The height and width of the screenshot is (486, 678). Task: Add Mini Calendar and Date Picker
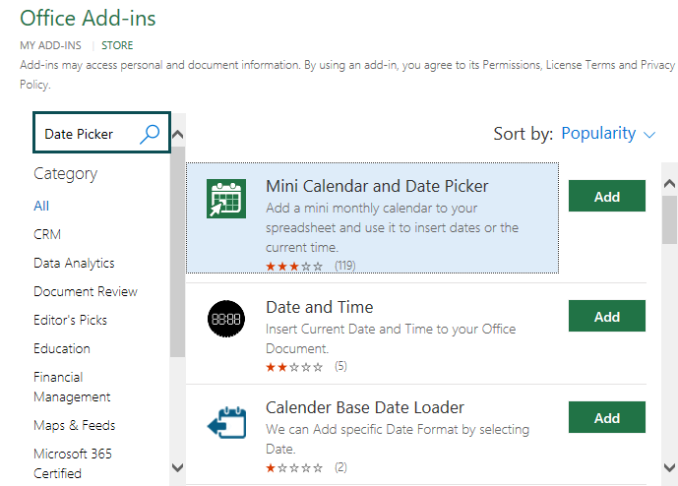(x=606, y=196)
